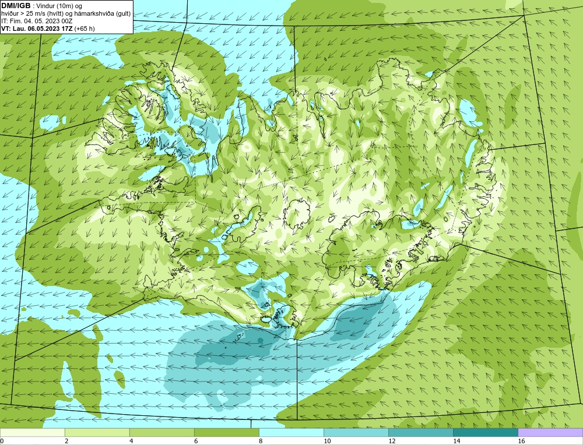583x445 pixels.
Task: Click the legend scale label 12
Action: coord(392,441)
